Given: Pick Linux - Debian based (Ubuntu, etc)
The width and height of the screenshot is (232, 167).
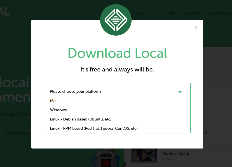Looking at the screenshot, I should click(81, 119).
